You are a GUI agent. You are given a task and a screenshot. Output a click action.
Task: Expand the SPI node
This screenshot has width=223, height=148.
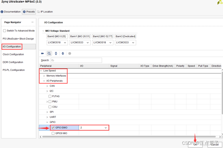[x=47, y=112]
